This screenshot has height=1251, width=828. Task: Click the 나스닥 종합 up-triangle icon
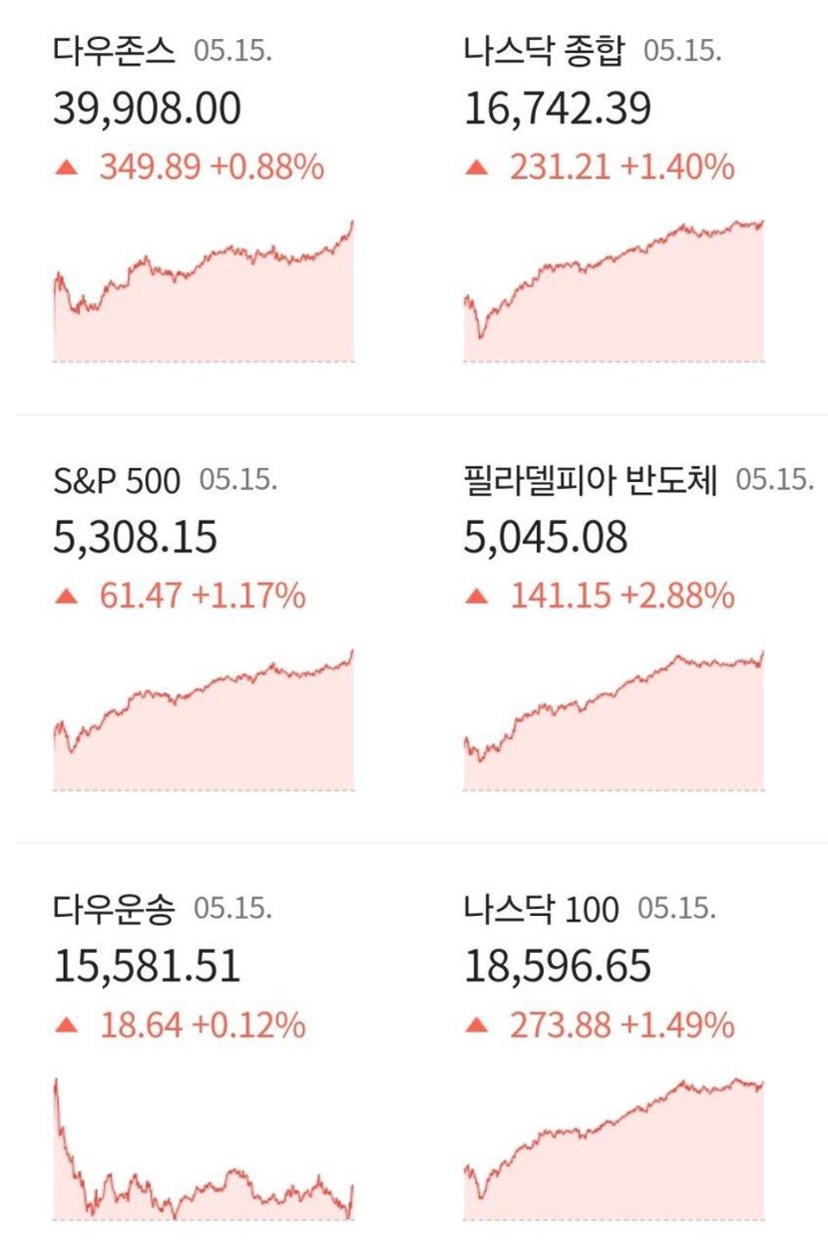point(478,169)
